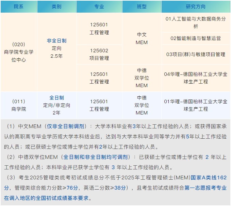Click the 班型 column header
The height and width of the screenshot is (206, 231).
(x=142, y=6)
